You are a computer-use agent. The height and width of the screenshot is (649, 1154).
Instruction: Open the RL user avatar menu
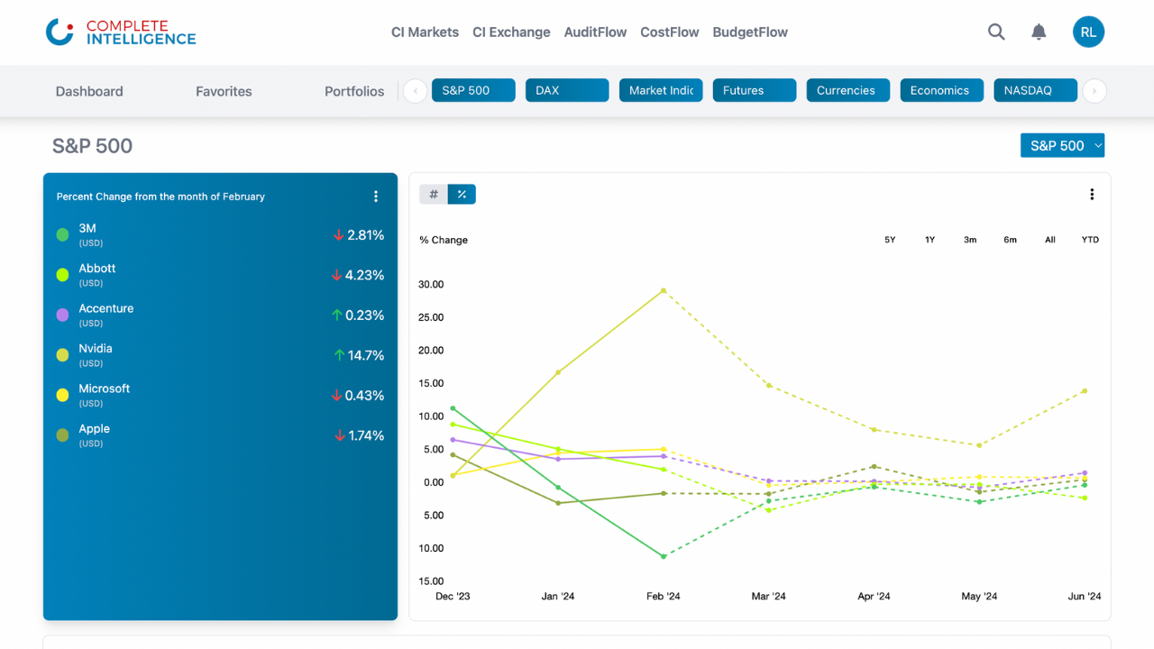[x=1088, y=32]
